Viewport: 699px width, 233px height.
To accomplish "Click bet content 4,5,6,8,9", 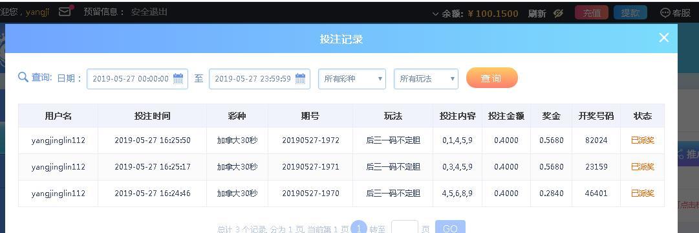I will point(457,194).
